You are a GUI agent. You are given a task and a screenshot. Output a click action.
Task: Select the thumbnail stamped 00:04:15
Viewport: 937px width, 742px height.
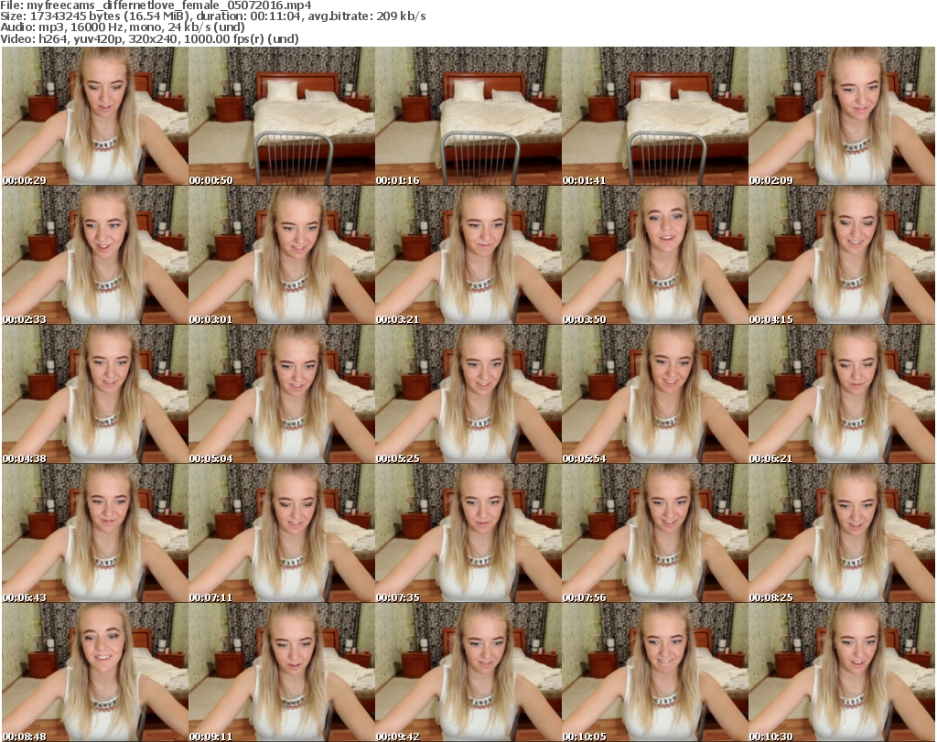tap(842, 255)
